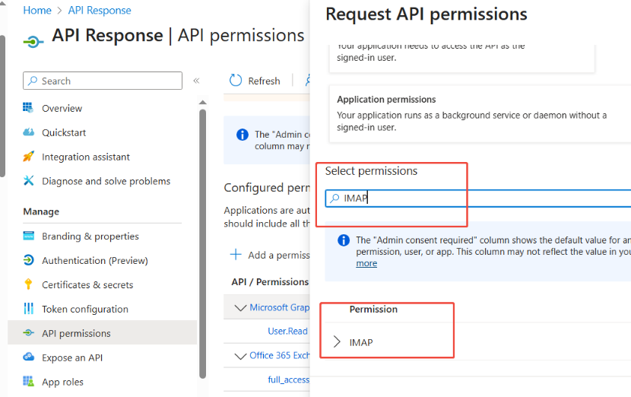Open the Expose an API menu item
This screenshot has height=397, width=631.
72,357
